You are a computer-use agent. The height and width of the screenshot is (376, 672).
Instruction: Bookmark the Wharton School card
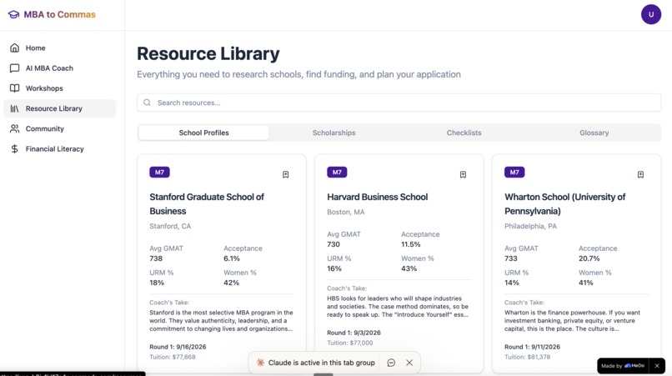click(640, 174)
